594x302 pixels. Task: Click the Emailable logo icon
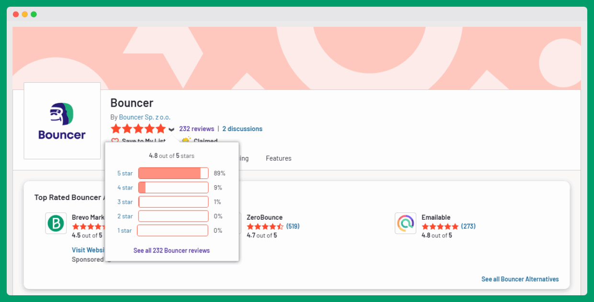point(406,224)
